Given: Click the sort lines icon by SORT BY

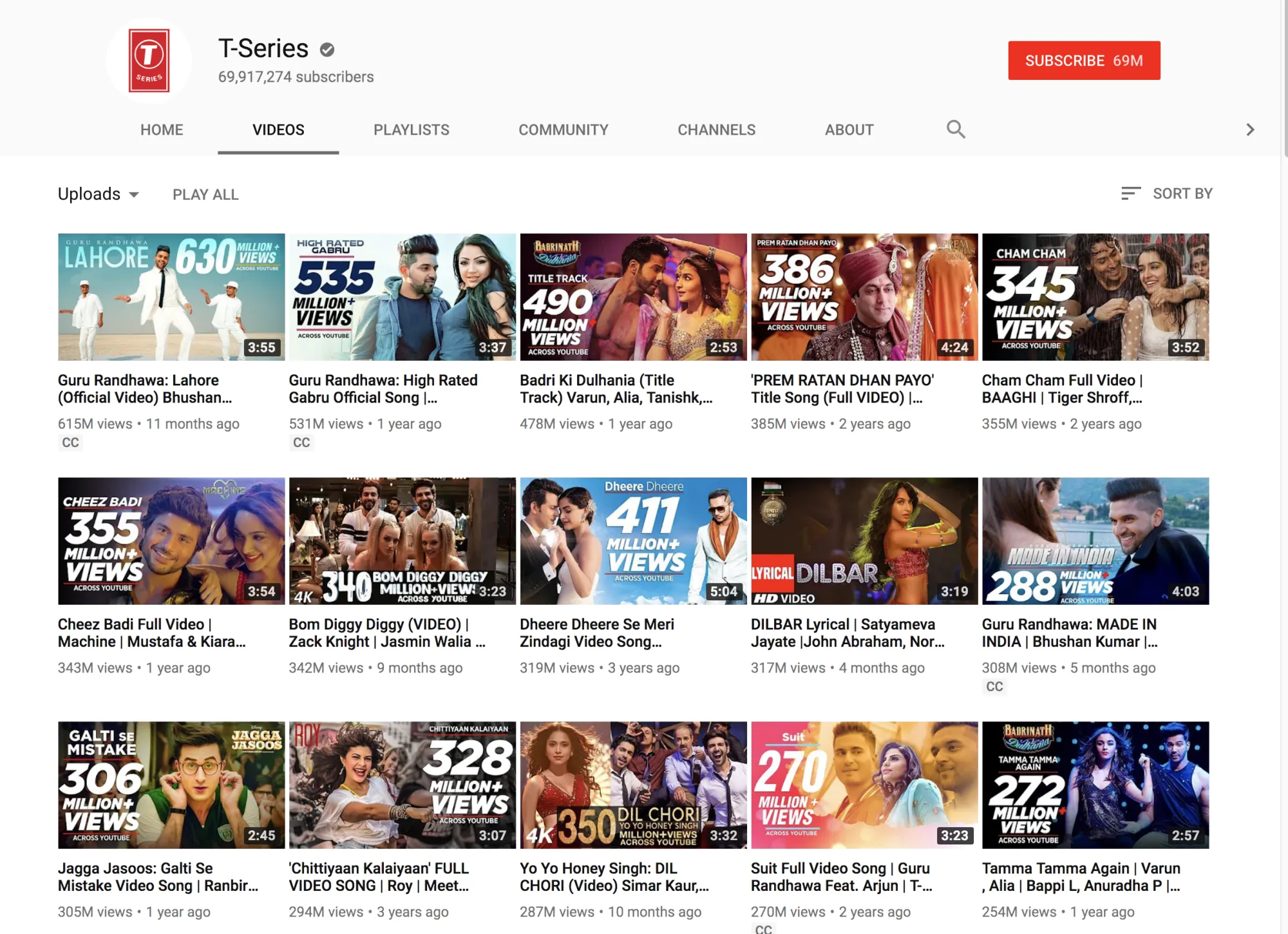Looking at the screenshot, I should tap(1131, 193).
